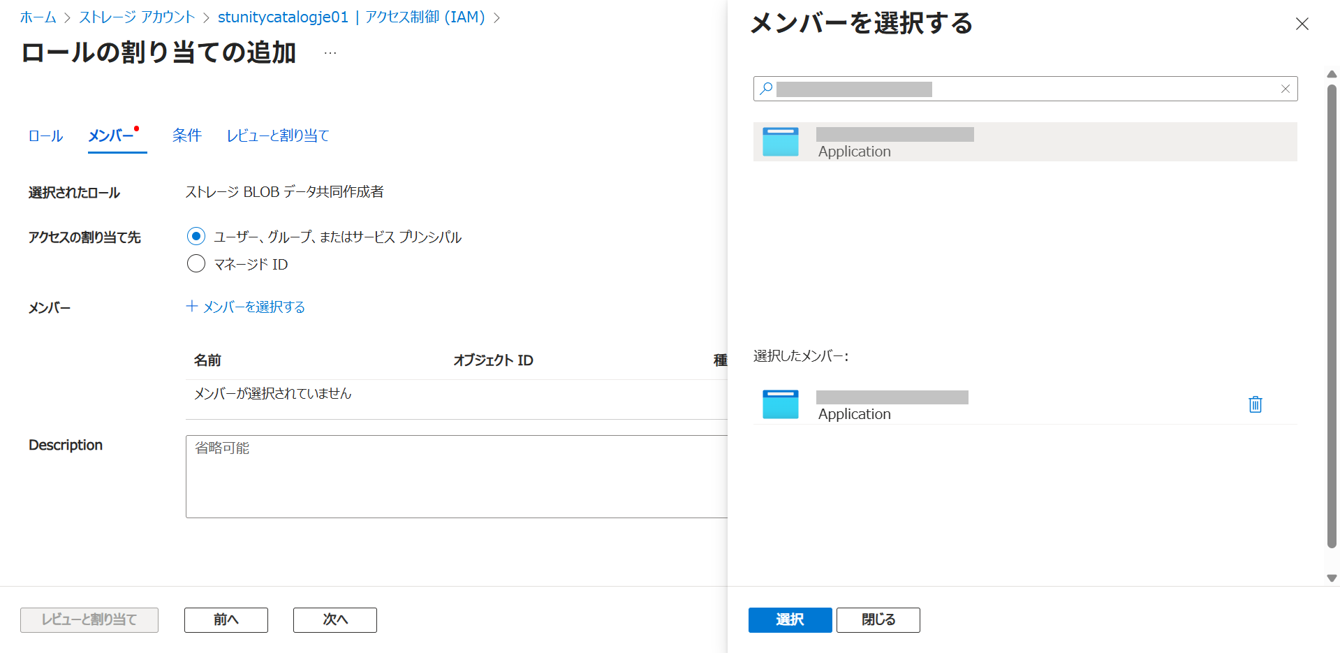
Task: Open the レビューと割り当て tab
Action: [277, 135]
